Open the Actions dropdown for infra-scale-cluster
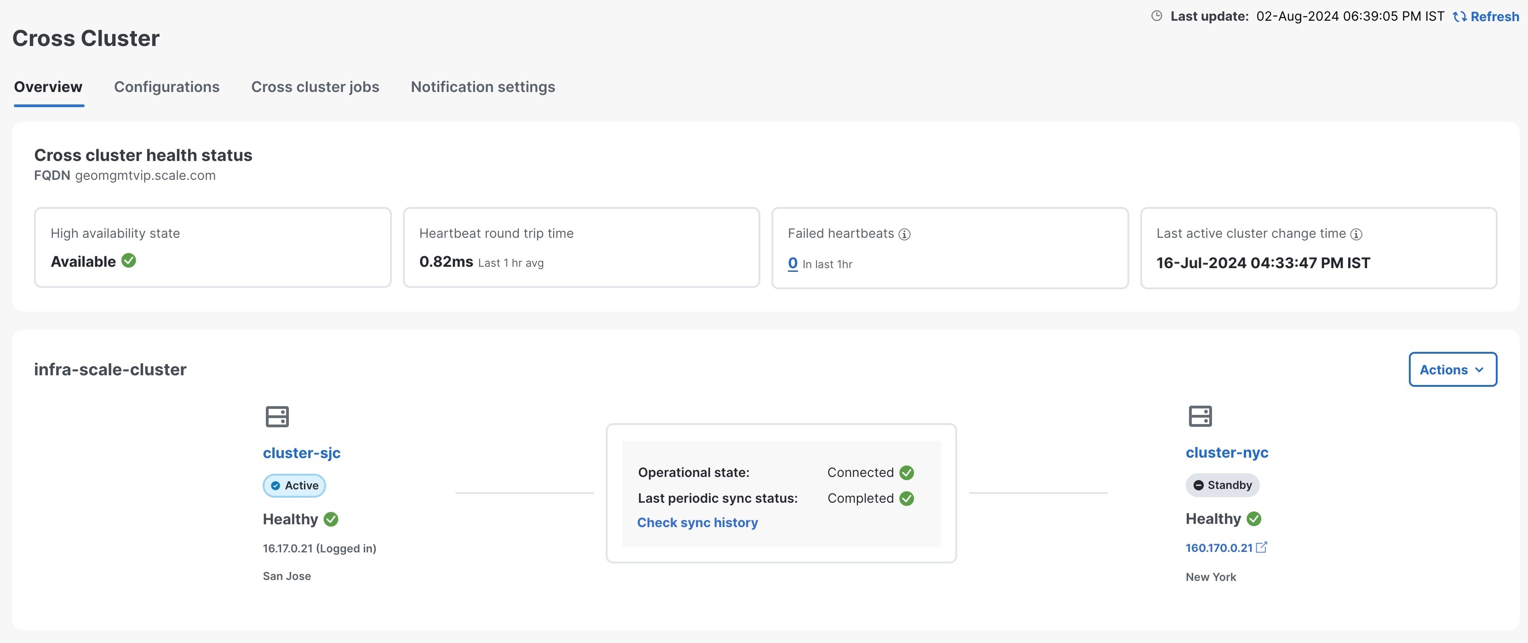 click(1452, 369)
